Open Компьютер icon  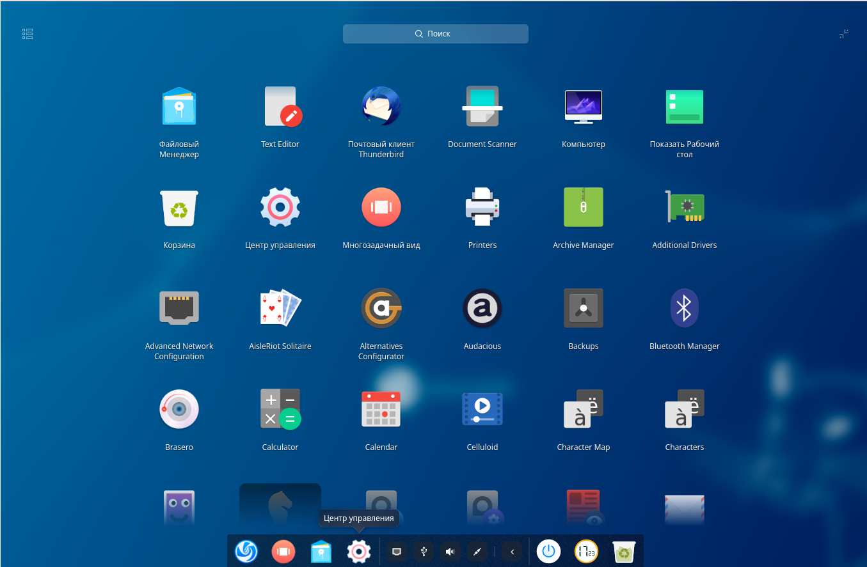pos(584,106)
